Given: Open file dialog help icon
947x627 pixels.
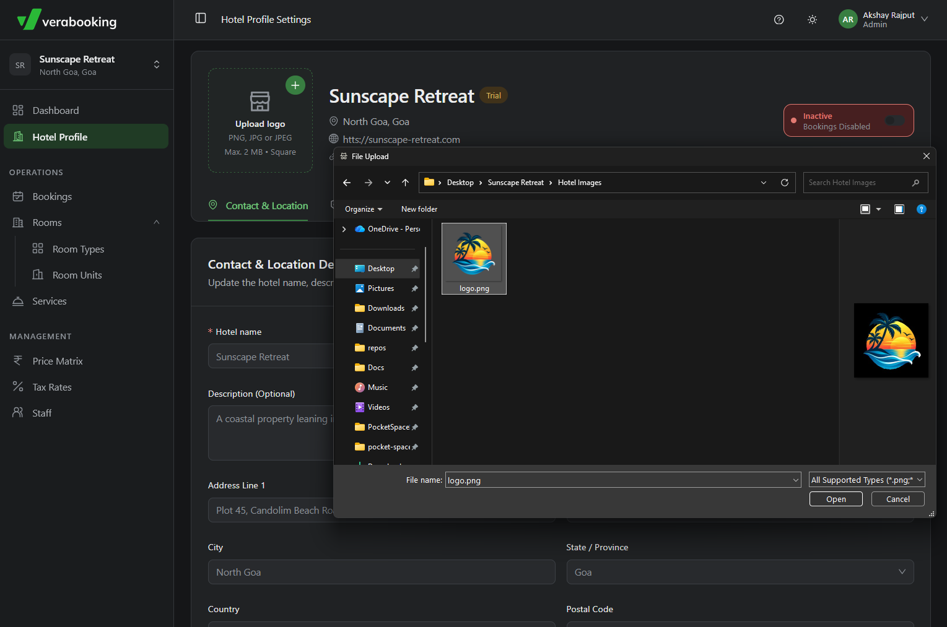Looking at the screenshot, I should 922,209.
